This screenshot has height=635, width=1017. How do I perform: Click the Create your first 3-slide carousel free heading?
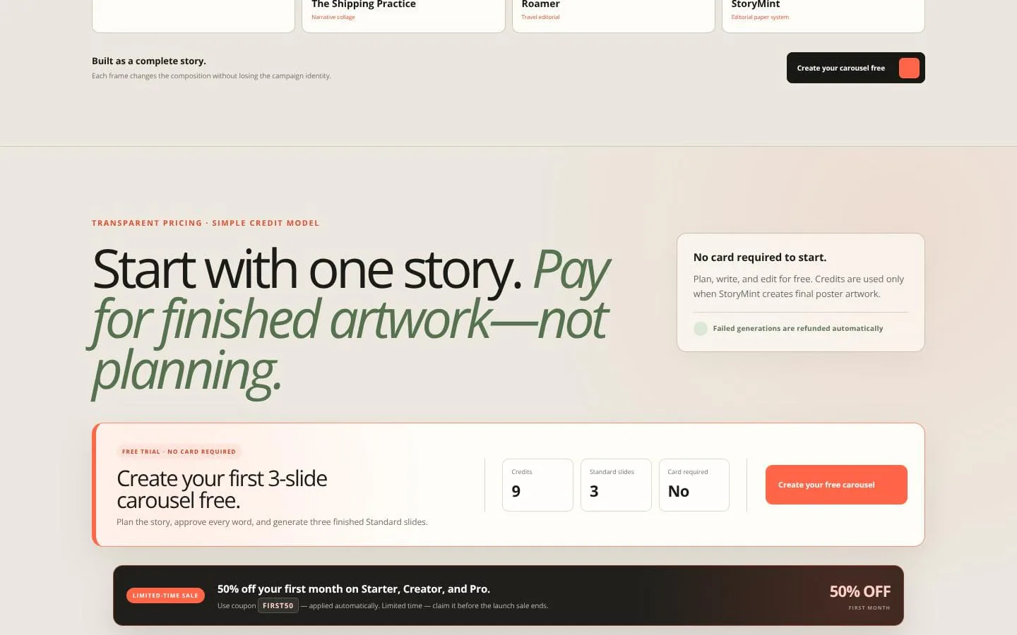click(222, 489)
